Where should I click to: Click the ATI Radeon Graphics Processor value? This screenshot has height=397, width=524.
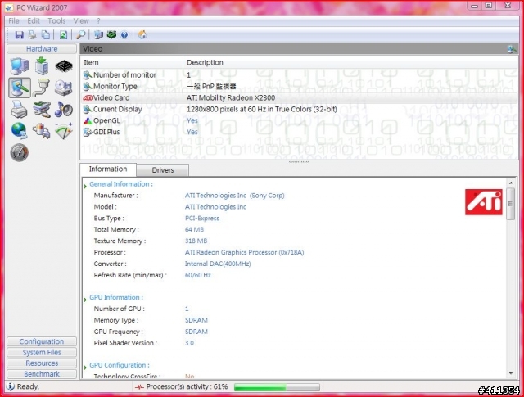coord(244,252)
